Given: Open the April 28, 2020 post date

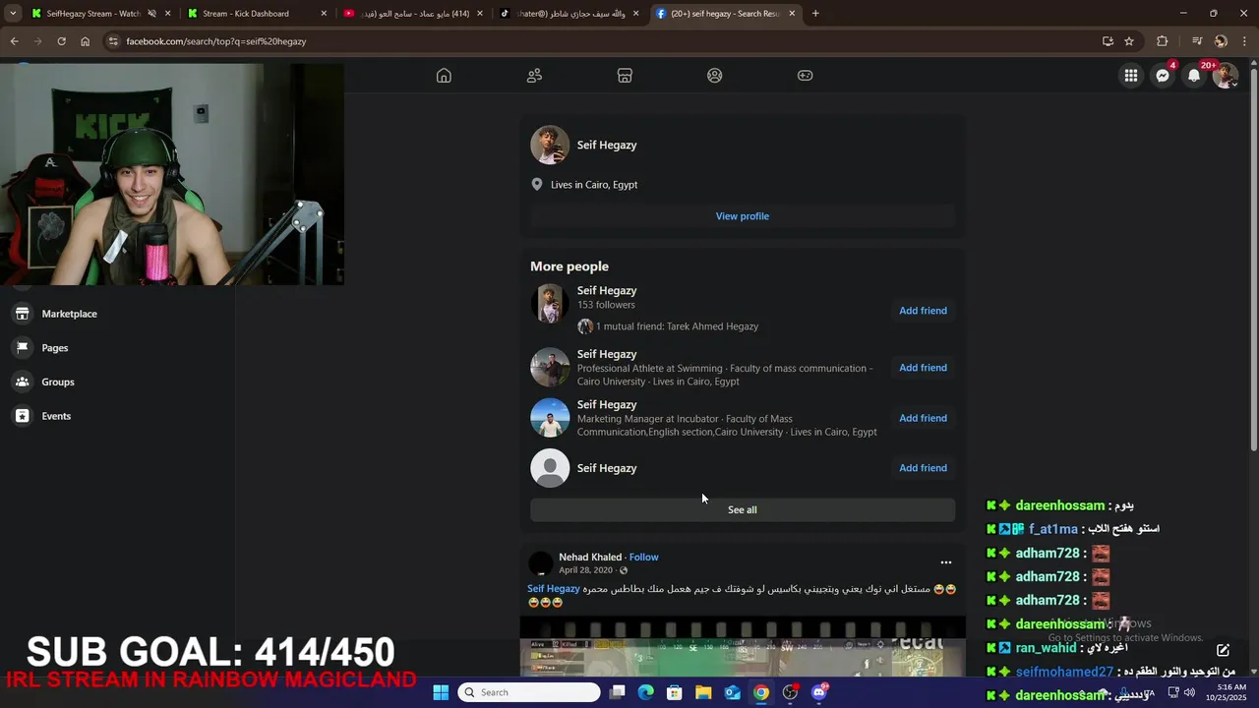Looking at the screenshot, I should click(585, 570).
